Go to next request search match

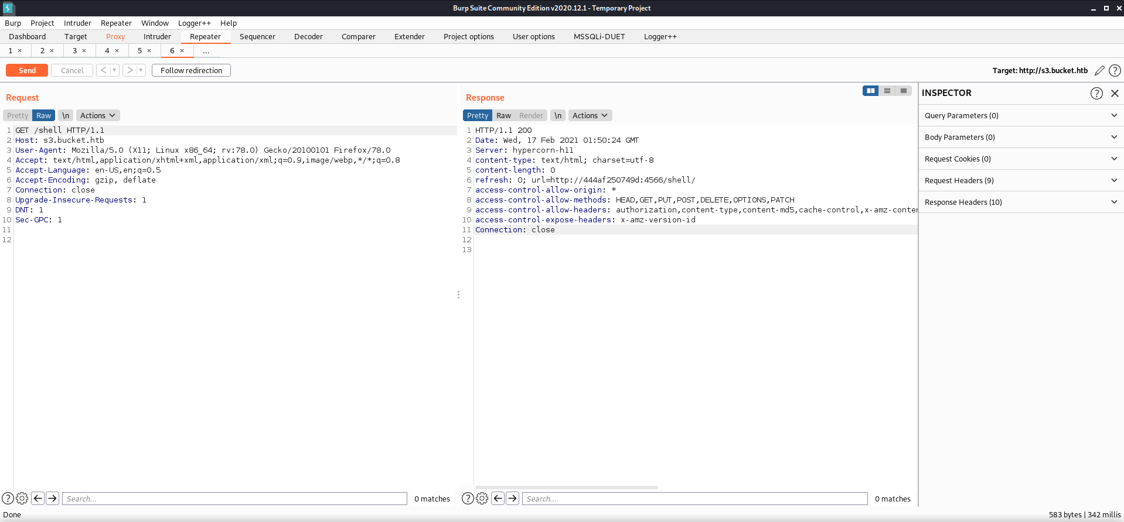click(52, 498)
